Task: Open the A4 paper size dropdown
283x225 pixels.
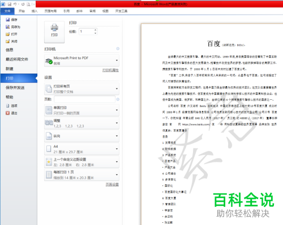Action: pyautogui.click(x=82, y=149)
